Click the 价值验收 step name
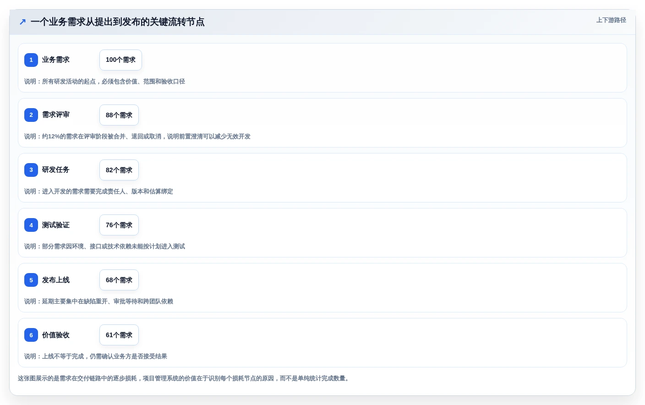The height and width of the screenshot is (405, 645). [x=56, y=335]
